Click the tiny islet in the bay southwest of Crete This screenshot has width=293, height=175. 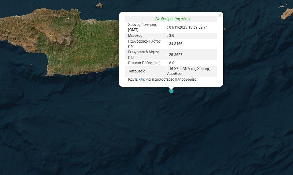coord(30,65)
